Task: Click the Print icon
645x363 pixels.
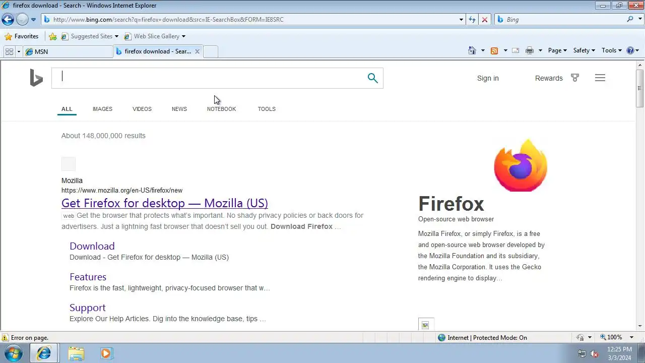Action: 530,50
